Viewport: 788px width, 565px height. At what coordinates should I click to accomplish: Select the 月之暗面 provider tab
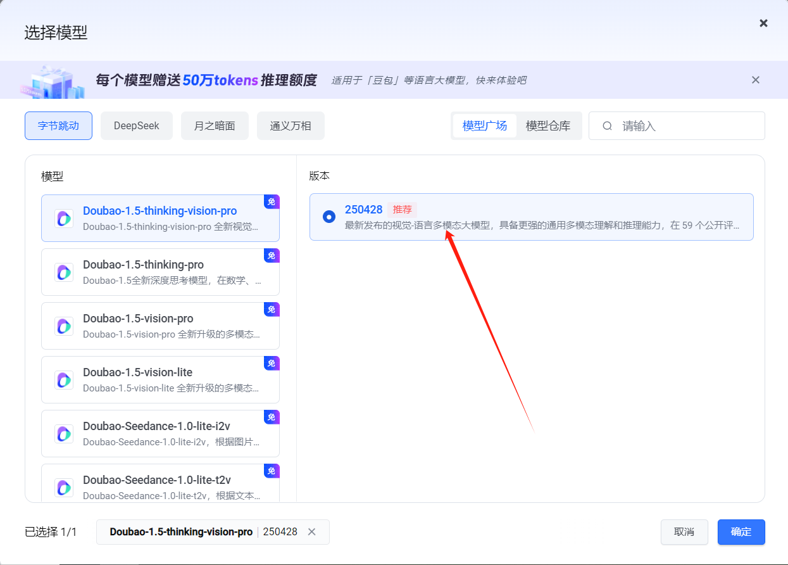215,125
